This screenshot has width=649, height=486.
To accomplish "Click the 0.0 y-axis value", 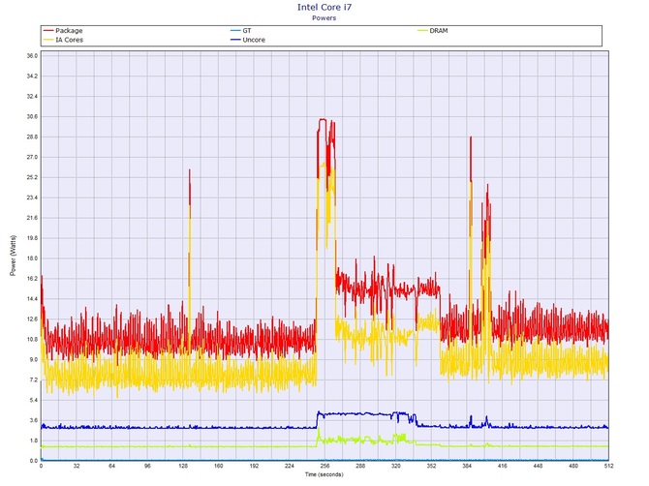I will [34, 461].
